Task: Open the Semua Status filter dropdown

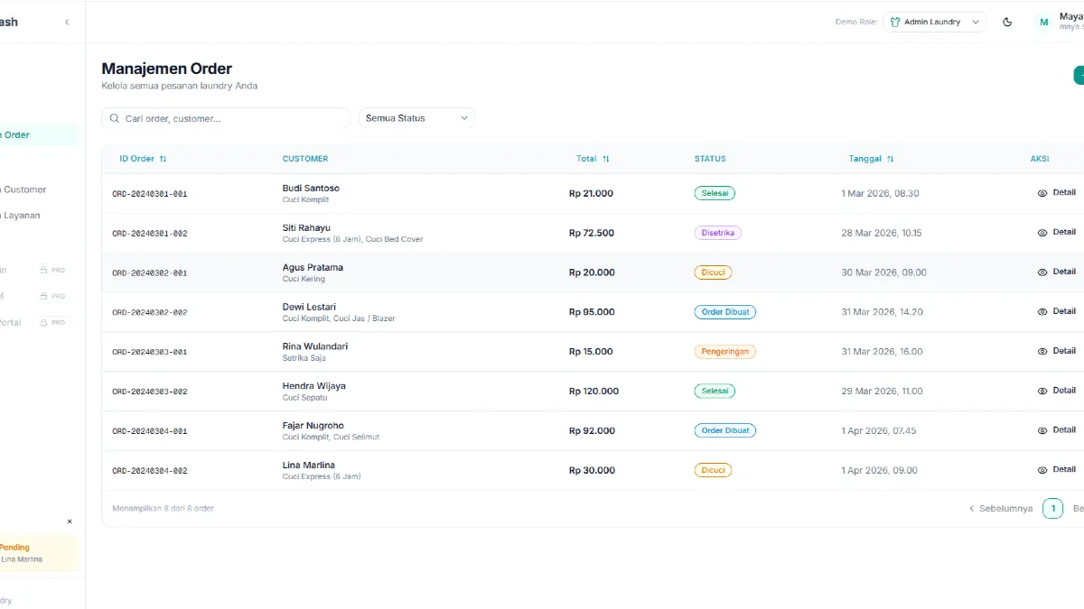Action: coord(416,118)
